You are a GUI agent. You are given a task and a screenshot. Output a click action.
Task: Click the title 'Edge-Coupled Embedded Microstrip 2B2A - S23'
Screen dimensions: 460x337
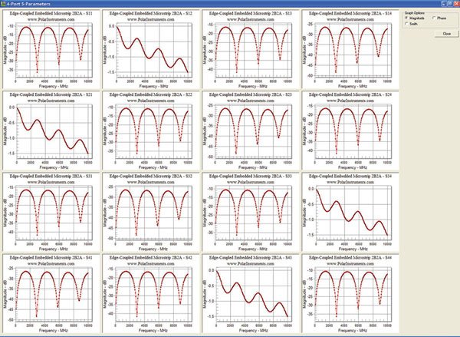pyautogui.click(x=251, y=95)
